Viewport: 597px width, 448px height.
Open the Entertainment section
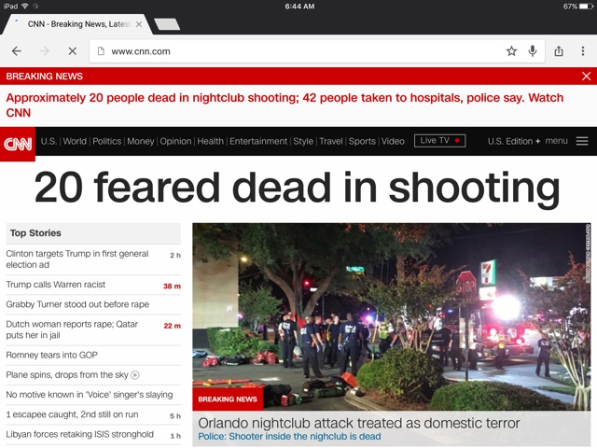tap(258, 141)
